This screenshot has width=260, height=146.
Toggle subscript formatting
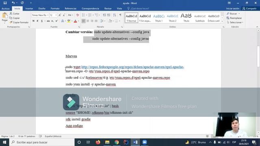52,21
